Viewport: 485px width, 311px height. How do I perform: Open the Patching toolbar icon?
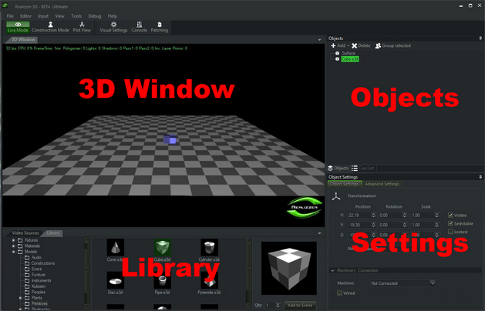pyautogui.click(x=160, y=25)
